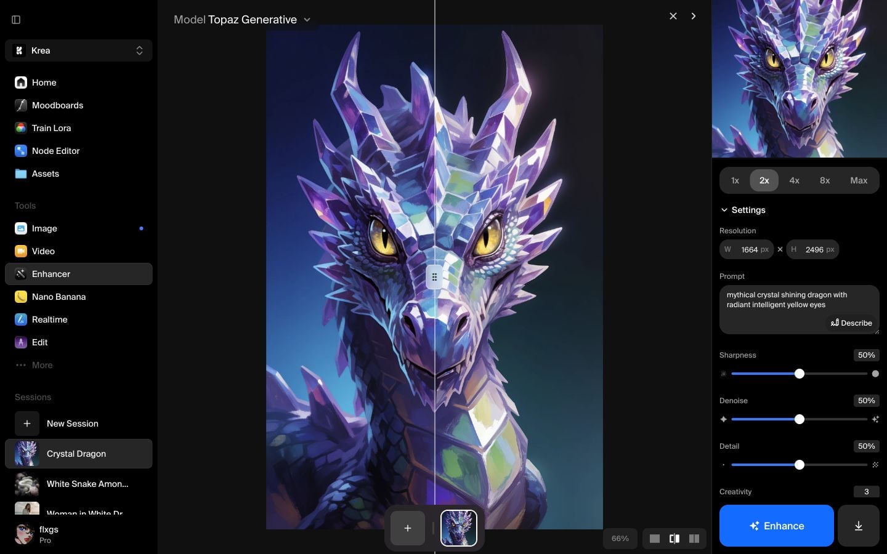Add a new image with the plus button
The width and height of the screenshot is (887, 554).
(x=408, y=528)
